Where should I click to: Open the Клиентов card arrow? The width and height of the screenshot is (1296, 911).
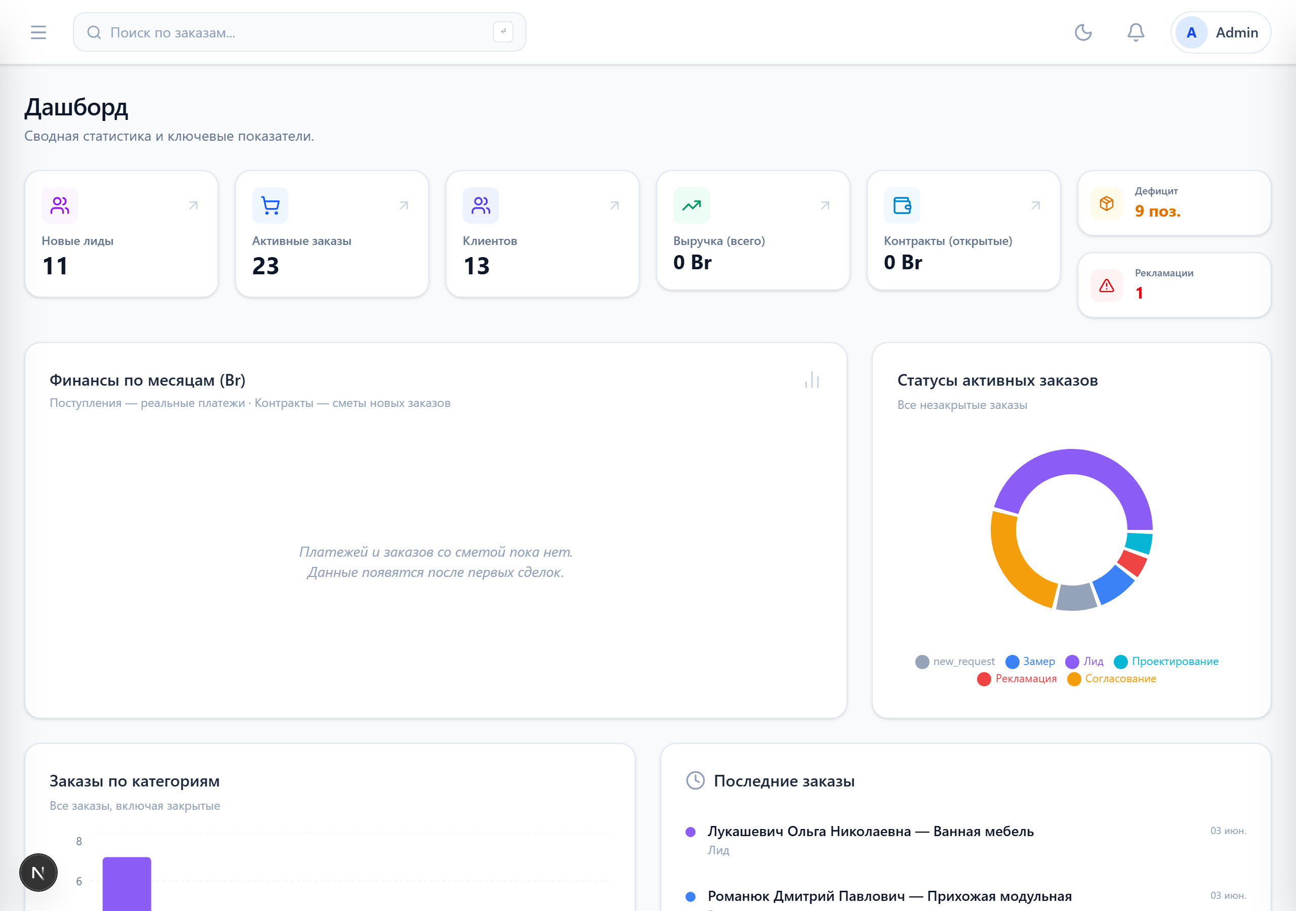[x=614, y=205]
